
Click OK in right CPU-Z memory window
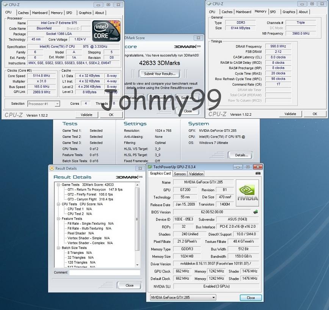coord(315,114)
